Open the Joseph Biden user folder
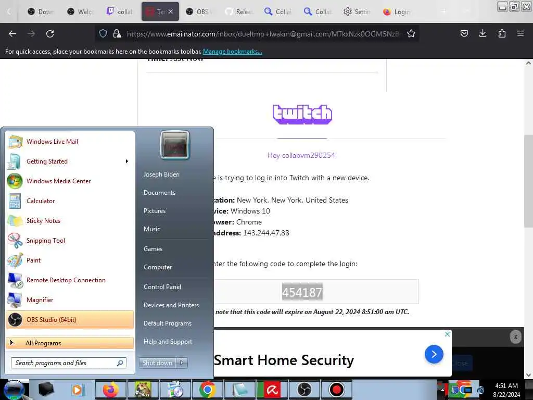533x400 pixels. pos(161,174)
